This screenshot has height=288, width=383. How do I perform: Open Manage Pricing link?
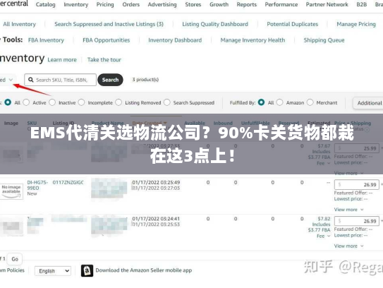click(356, 24)
